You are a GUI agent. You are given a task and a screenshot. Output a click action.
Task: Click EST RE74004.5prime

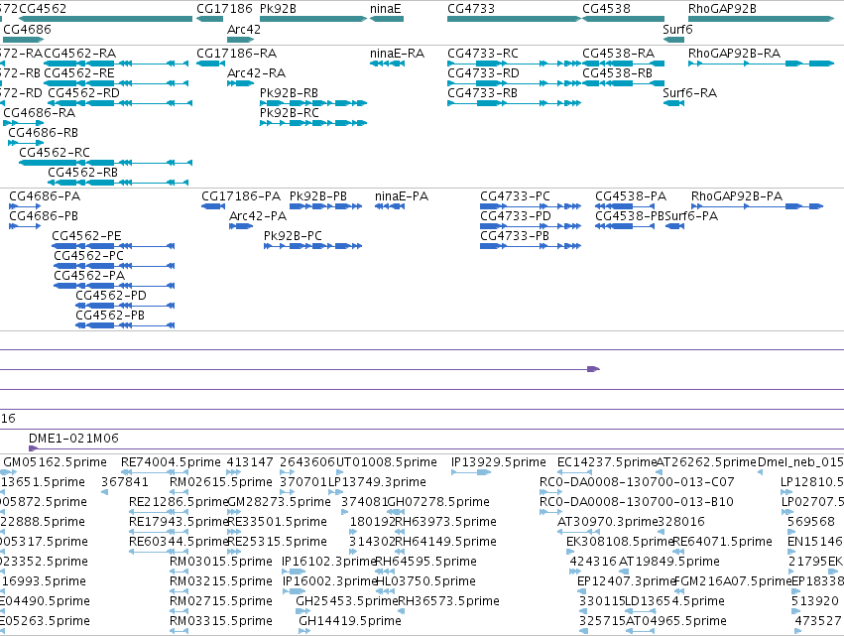(x=171, y=462)
